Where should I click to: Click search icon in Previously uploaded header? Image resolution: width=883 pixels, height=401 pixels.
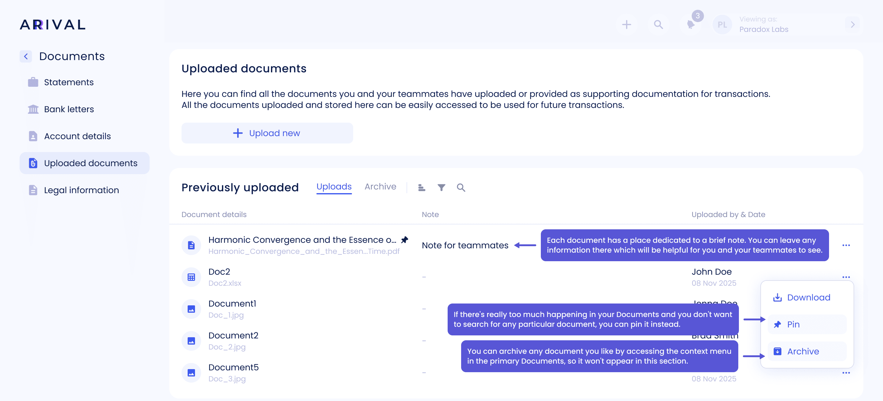pos(461,188)
